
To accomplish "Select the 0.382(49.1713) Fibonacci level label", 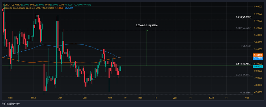I will (244, 75).
